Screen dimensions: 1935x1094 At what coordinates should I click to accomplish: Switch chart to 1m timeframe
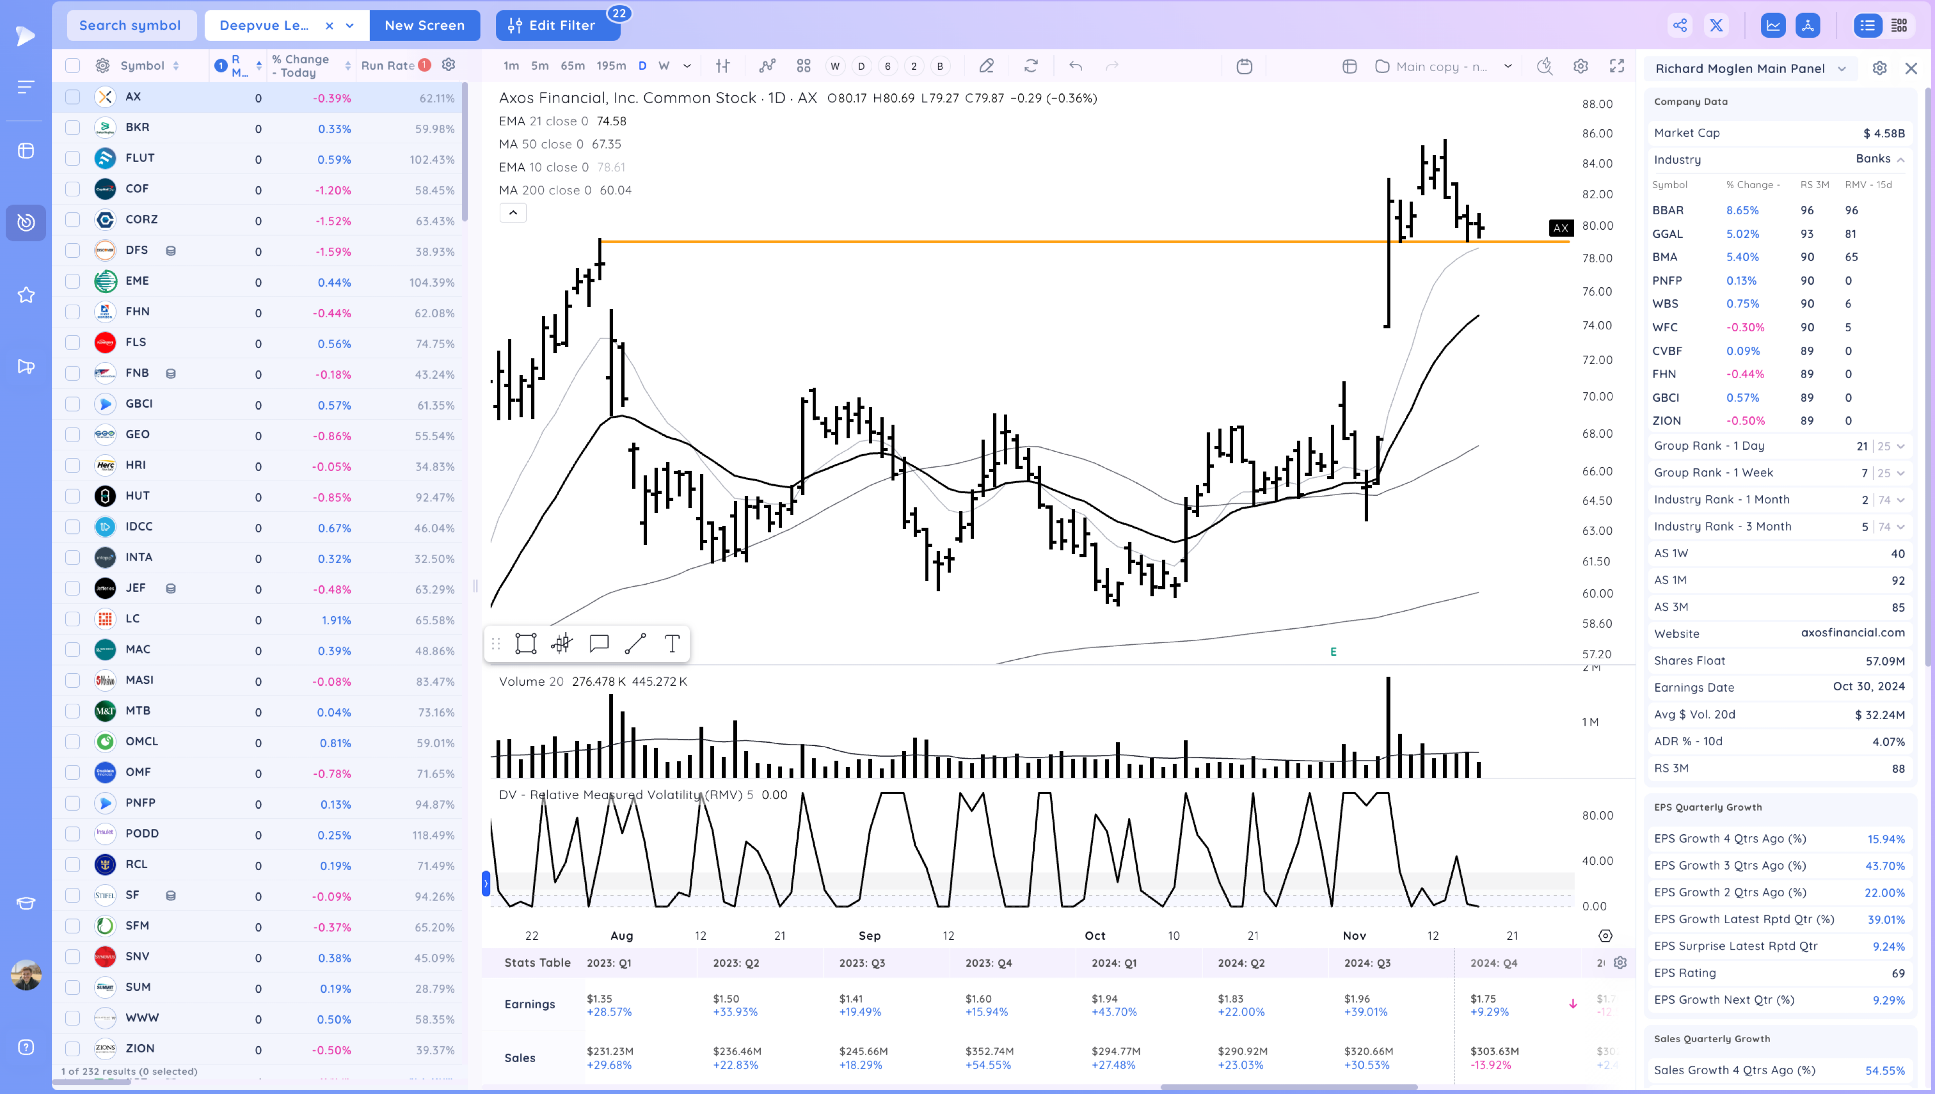[x=511, y=66]
